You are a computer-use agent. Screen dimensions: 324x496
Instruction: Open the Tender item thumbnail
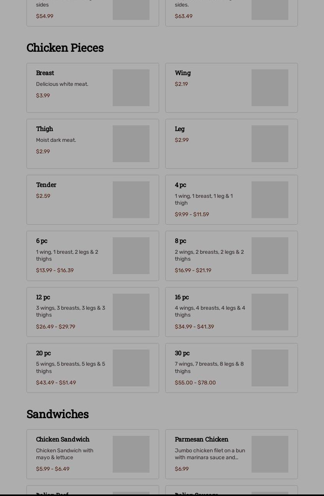pyautogui.click(x=131, y=200)
